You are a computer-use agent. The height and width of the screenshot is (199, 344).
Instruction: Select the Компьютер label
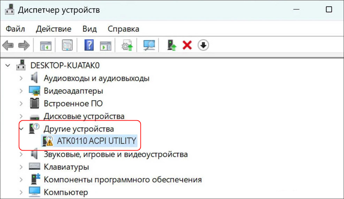tap(66, 192)
